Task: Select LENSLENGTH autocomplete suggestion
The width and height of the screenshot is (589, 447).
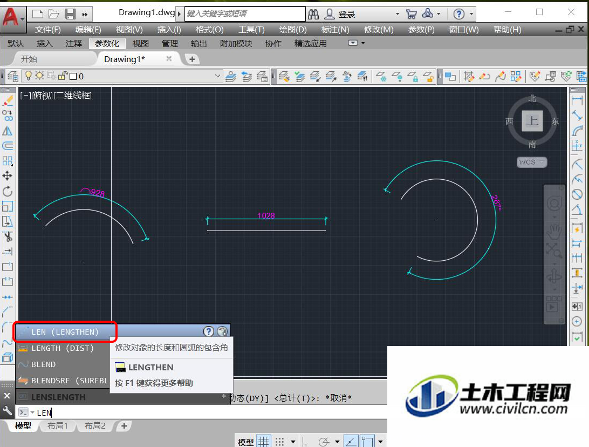Action: point(123,397)
